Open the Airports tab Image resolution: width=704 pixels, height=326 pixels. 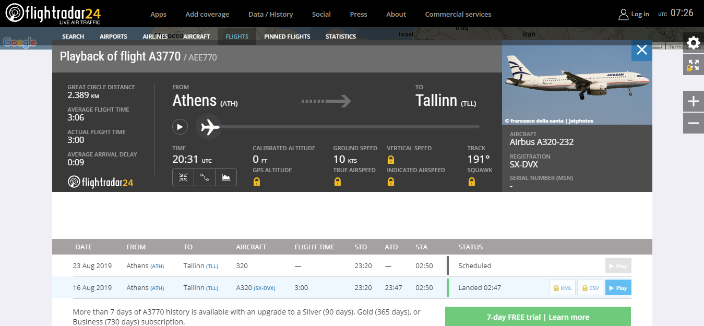pos(113,37)
